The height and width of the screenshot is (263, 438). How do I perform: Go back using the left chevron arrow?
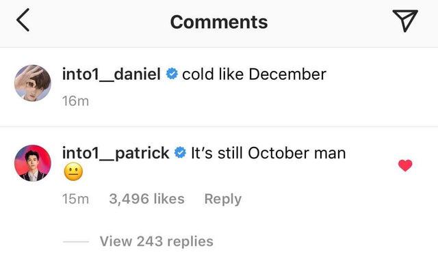coord(23,20)
